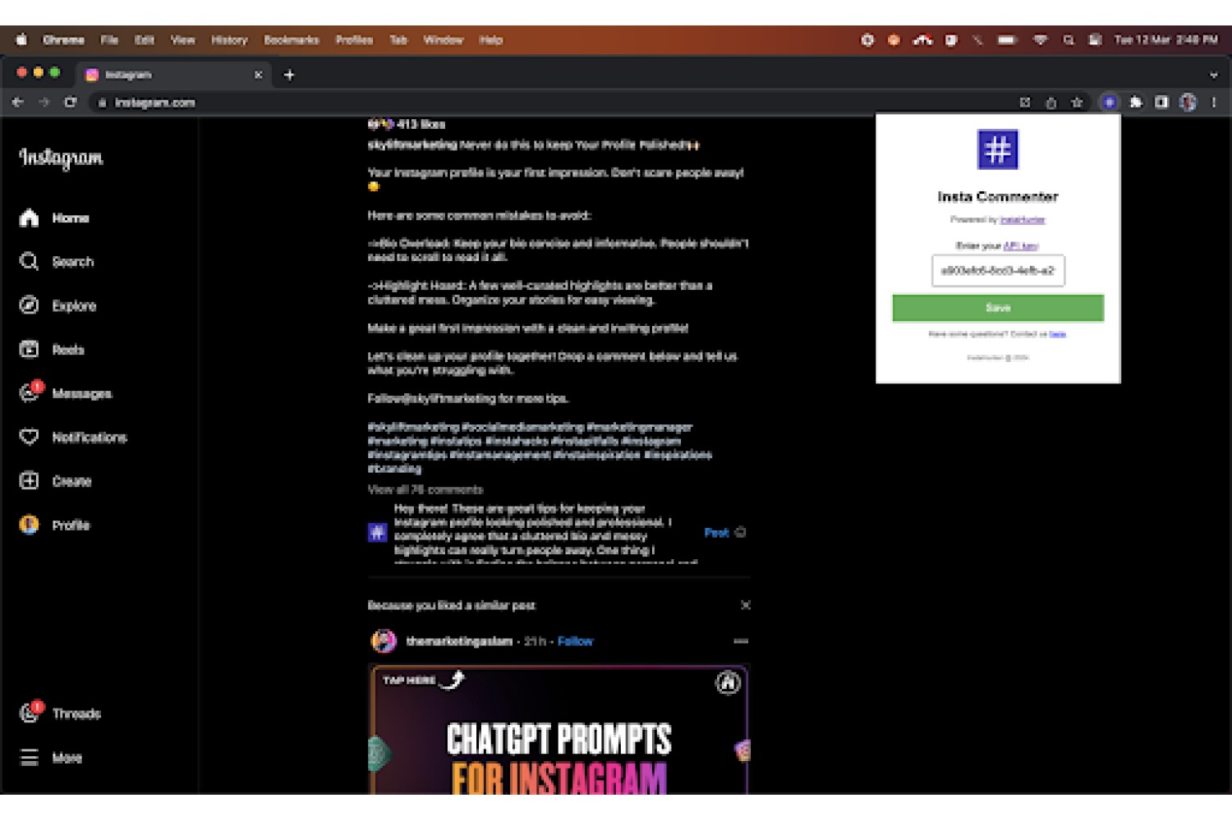Open the Profile avatar in the sidebar
This screenshot has height=821, width=1232.
[x=30, y=525]
